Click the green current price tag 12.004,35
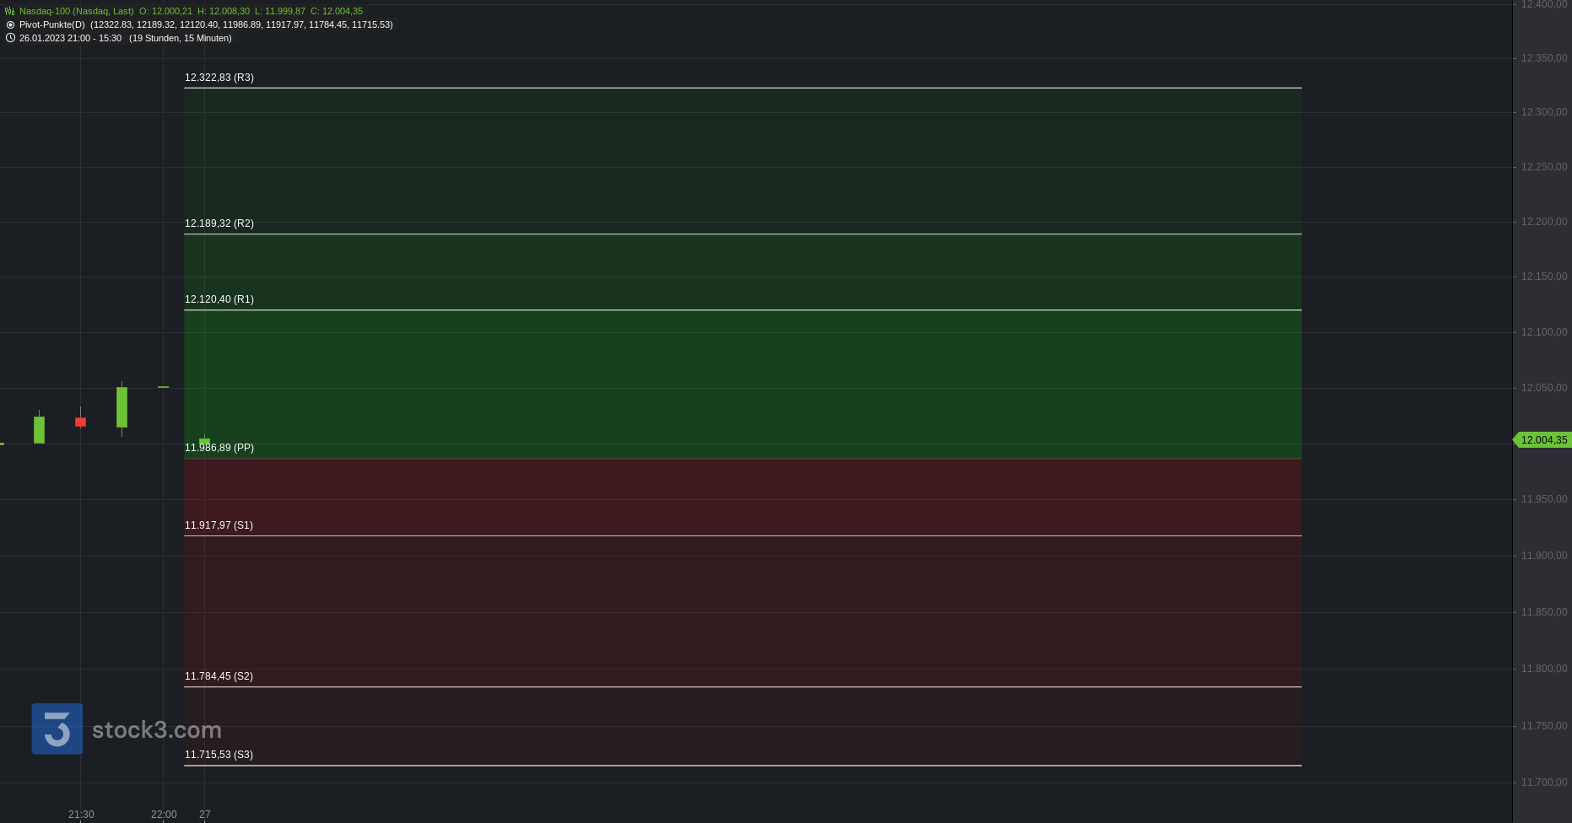Screen dimensions: 1572x823 click(x=1542, y=440)
